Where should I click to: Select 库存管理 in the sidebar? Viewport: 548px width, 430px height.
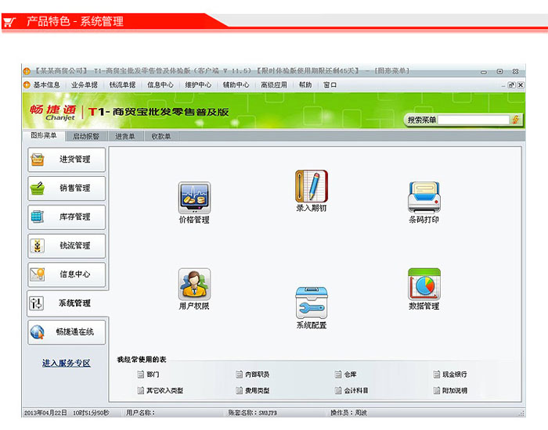(x=67, y=217)
